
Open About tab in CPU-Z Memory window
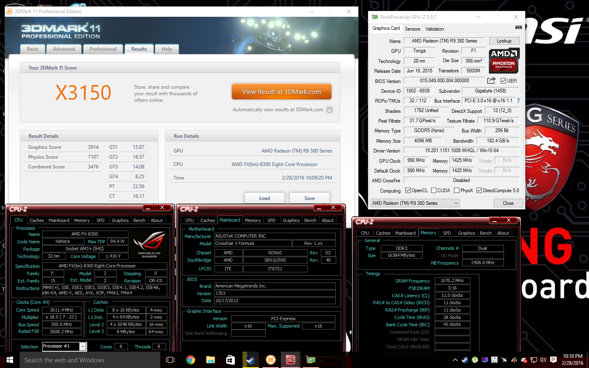click(503, 233)
